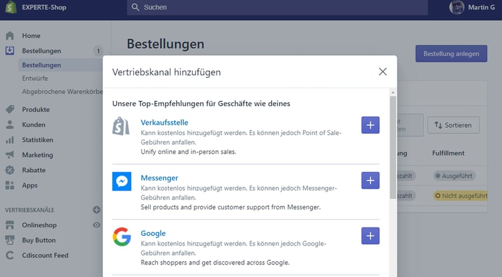Open the Apps section
The image size is (502, 277).
[29, 186]
